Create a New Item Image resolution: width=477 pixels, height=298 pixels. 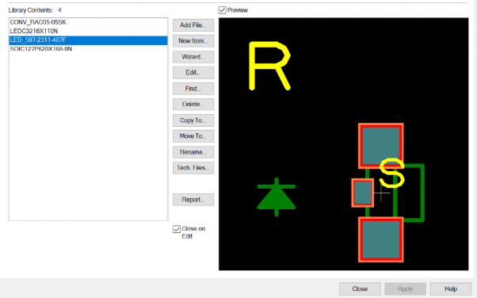[x=193, y=40]
